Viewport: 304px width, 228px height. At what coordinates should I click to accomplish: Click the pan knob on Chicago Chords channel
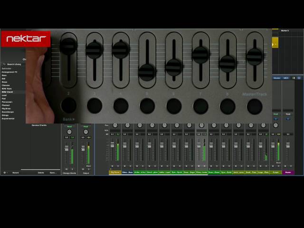tap(69, 132)
